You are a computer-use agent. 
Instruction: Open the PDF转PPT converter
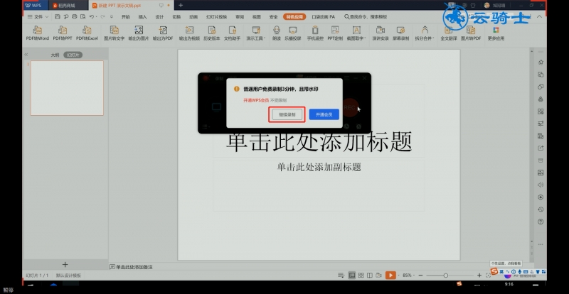(x=63, y=33)
